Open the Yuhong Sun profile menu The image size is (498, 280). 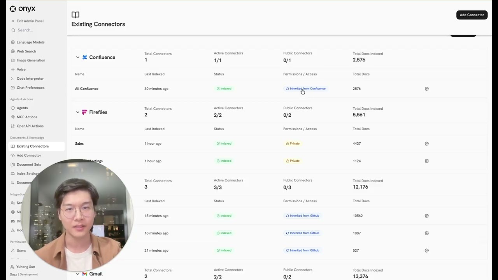click(25, 267)
